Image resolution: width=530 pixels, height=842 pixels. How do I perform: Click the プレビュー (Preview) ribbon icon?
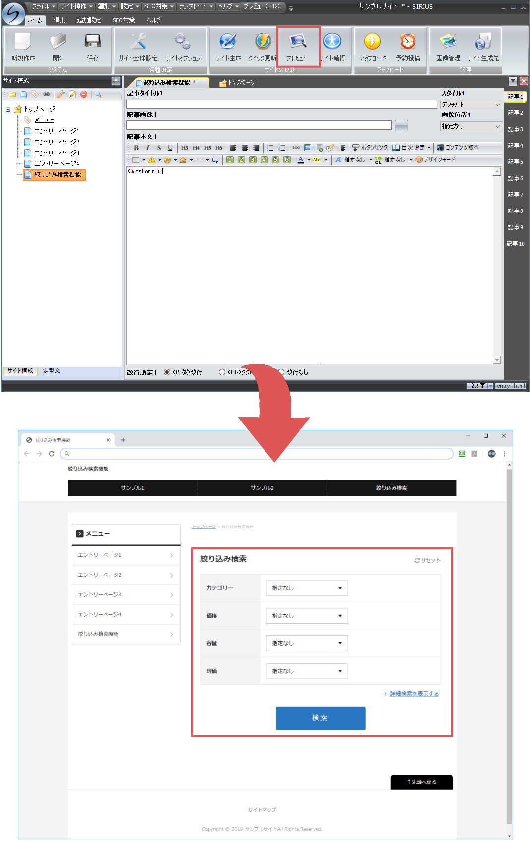pos(298,42)
